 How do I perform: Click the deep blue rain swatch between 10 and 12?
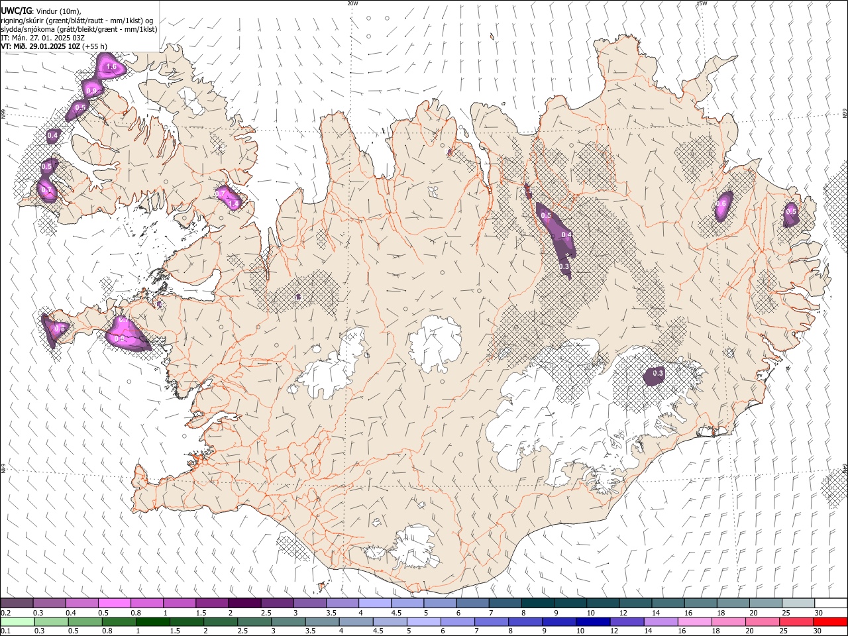point(593,622)
